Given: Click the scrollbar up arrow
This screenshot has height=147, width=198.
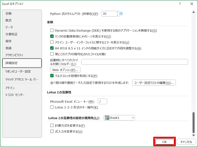Looking at the screenshot, I should (x=194, y=12).
